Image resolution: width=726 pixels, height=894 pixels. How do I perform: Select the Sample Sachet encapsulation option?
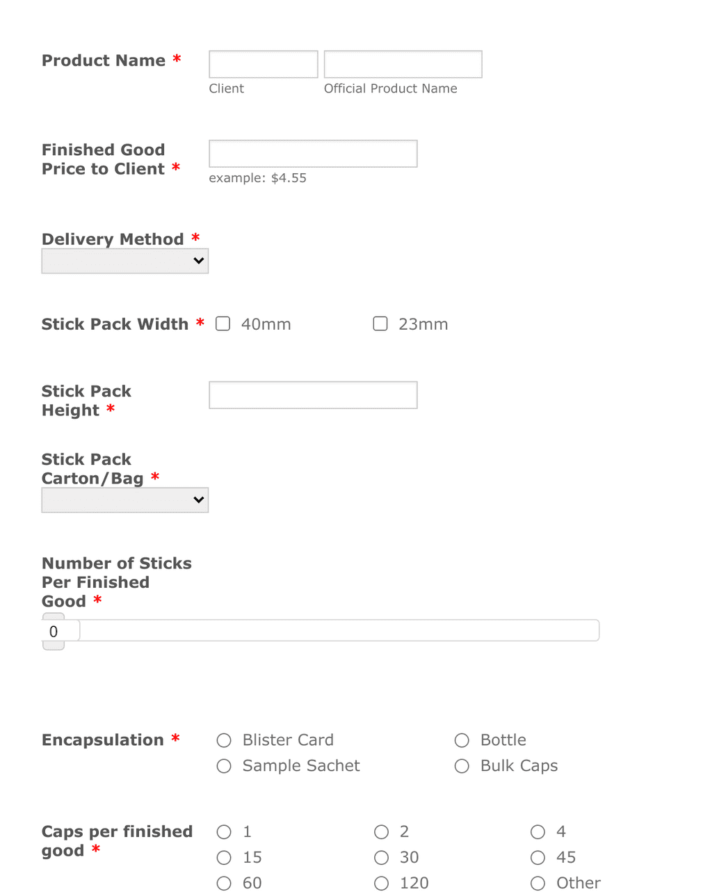pyautogui.click(x=223, y=766)
